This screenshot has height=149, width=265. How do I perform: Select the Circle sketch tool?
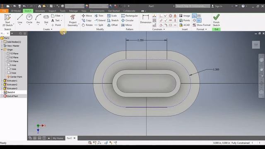(29, 19)
